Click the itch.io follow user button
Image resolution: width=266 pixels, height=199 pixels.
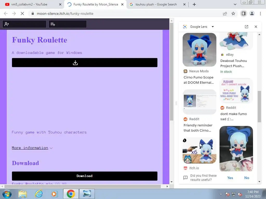point(24,24)
